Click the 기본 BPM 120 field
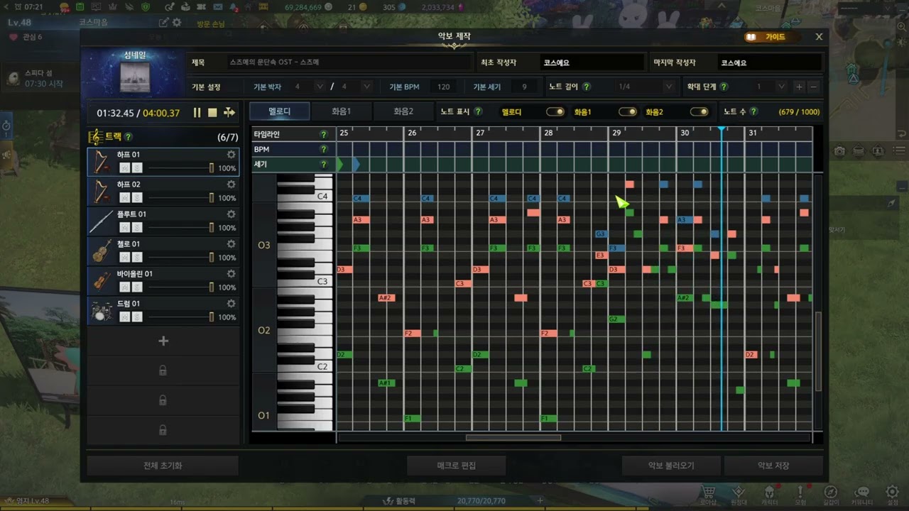Viewport: 909px width, 511px height. tap(443, 87)
